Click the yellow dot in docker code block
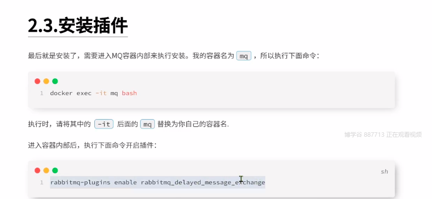This screenshot has height=199, width=432. tap(46, 81)
